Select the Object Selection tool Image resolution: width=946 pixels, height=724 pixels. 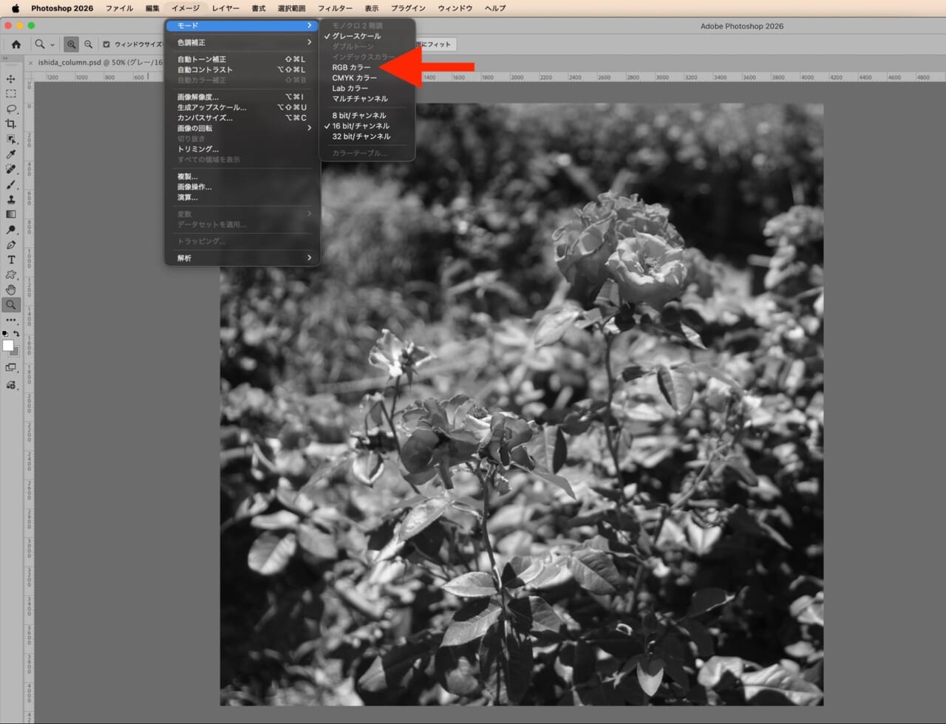[x=10, y=139]
